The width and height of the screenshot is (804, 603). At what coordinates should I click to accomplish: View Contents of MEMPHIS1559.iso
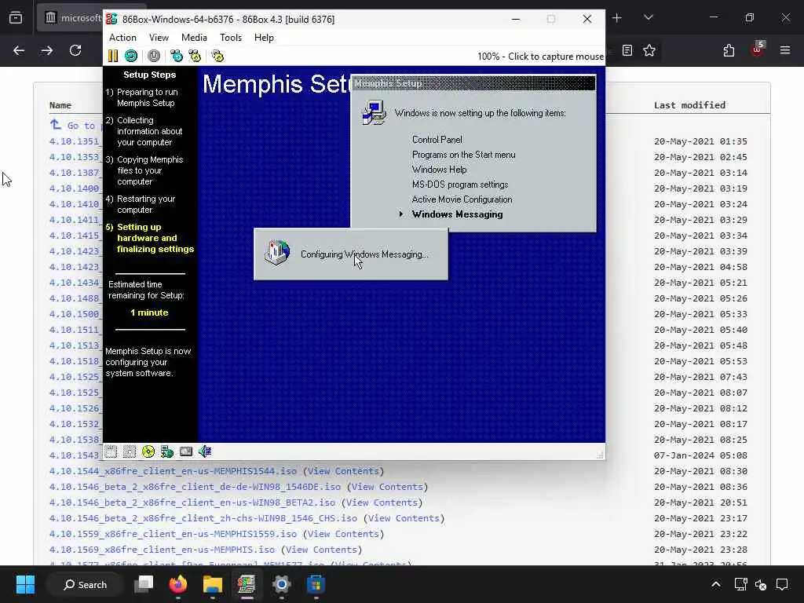[343, 534]
